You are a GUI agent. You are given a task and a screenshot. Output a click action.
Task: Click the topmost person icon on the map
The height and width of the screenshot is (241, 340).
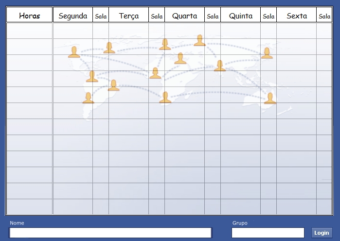tap(200, 40)
